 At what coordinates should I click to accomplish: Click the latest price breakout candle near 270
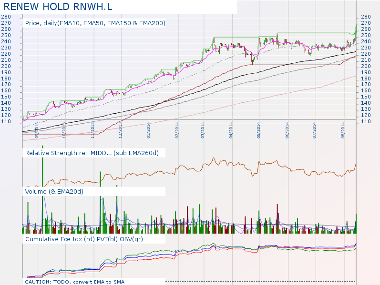[x=356, y=29]
